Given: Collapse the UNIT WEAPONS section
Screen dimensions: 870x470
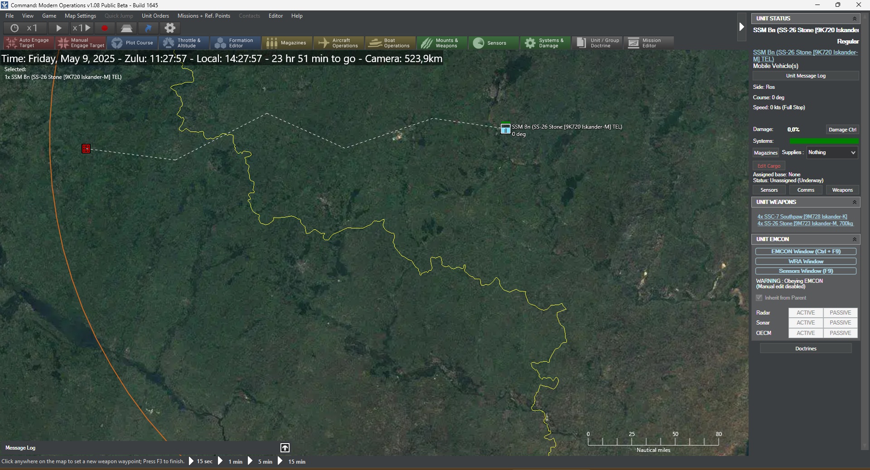Looking at the screenshot, I should tap(855, 202).
